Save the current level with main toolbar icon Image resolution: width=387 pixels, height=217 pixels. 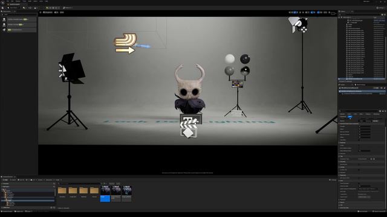(x=2, y=8)
